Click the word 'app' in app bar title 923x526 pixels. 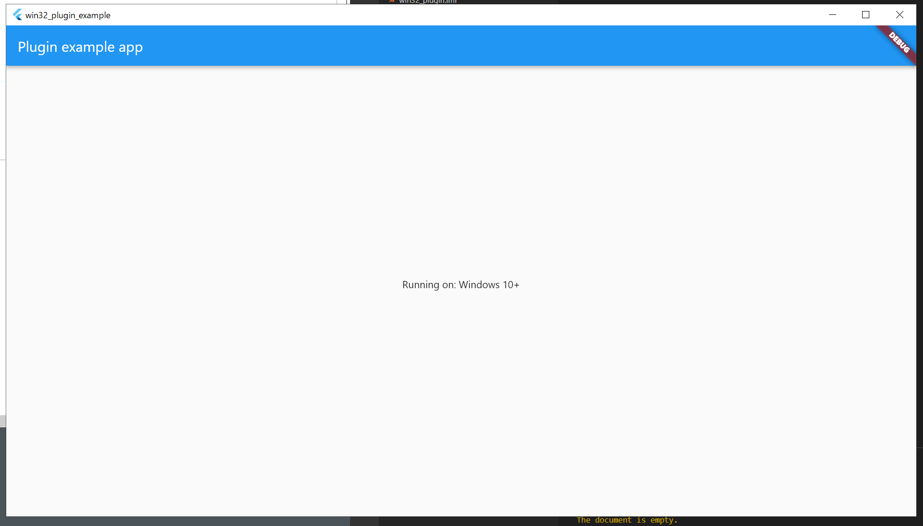(130, 47)
